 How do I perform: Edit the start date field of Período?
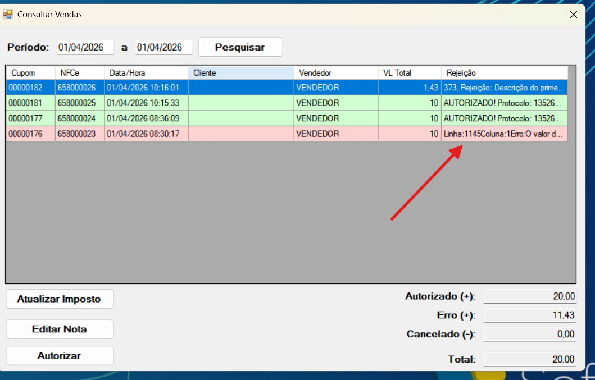(85, 47)
